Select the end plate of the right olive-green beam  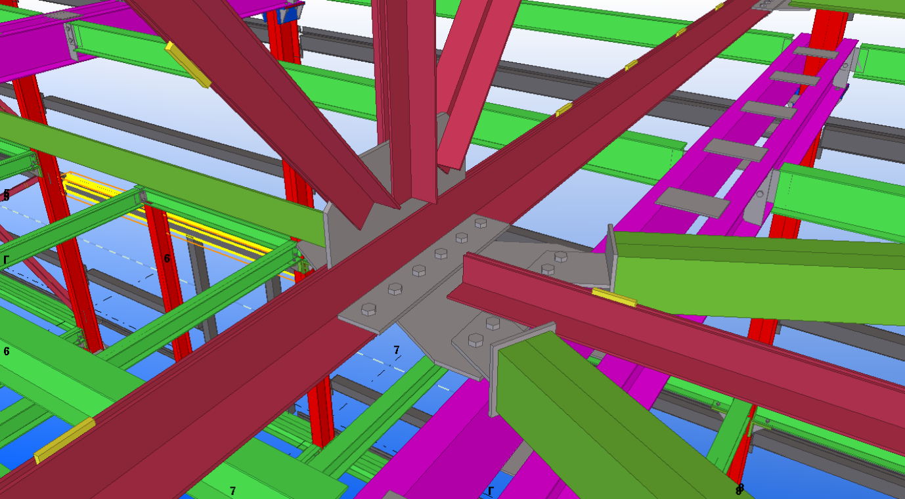point(611,258)
